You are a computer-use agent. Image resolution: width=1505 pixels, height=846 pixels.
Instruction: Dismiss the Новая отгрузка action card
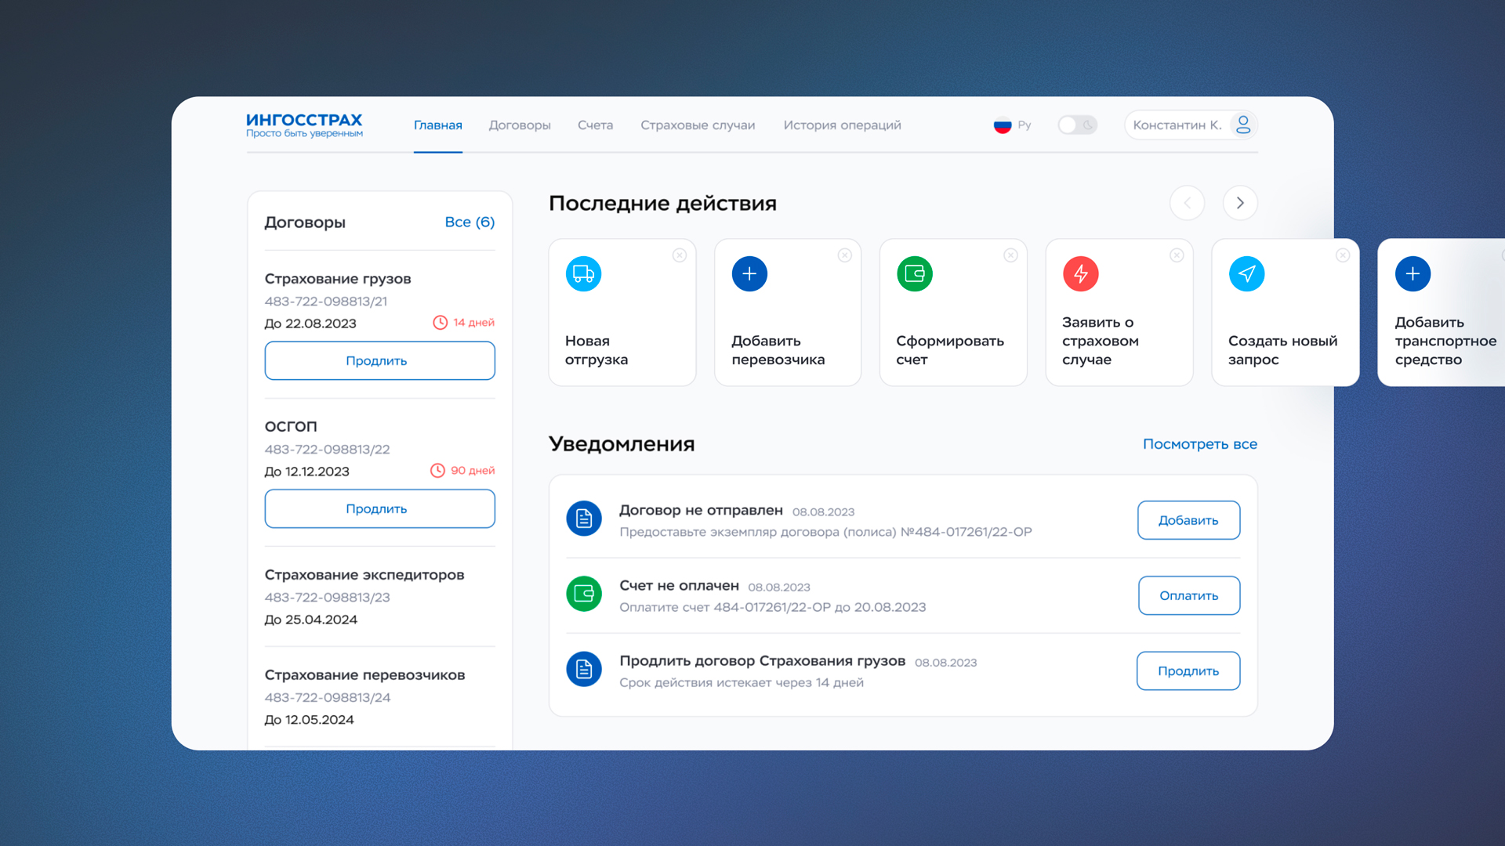(x=680, y=255)
